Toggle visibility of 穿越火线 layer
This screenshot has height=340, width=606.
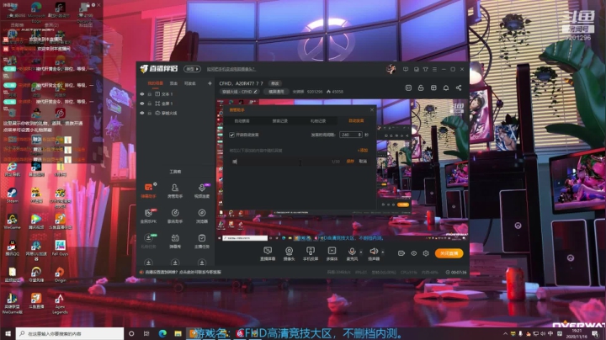tap(142, 114)
